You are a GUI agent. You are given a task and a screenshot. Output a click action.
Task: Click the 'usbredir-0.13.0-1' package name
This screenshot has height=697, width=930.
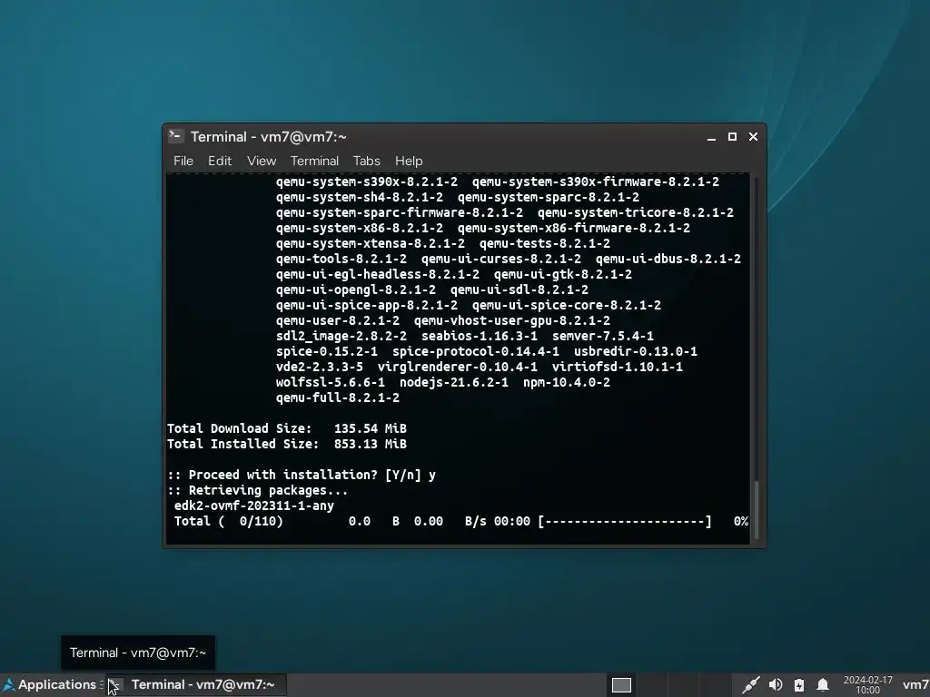pos(635,351)
